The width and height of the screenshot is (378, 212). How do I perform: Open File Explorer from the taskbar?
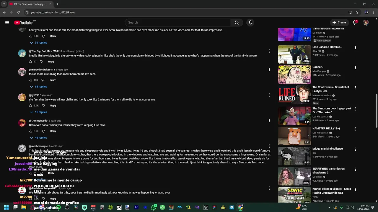click(24, 207)
